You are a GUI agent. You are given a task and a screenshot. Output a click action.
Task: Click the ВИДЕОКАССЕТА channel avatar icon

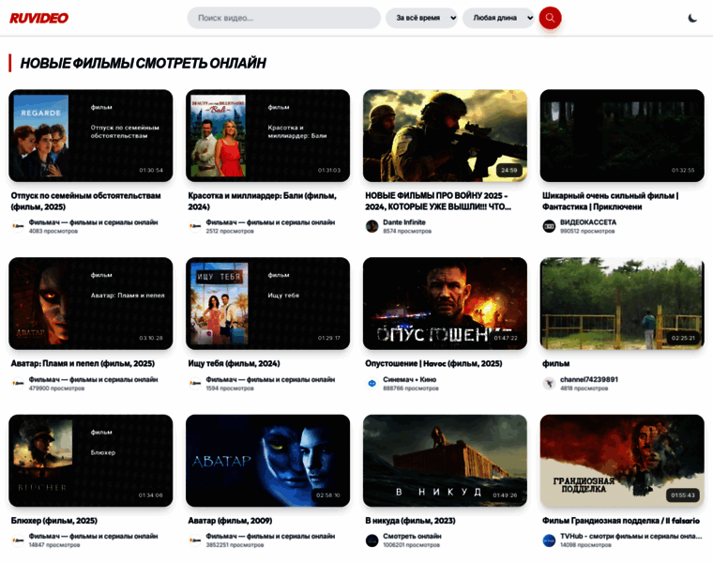549,226
